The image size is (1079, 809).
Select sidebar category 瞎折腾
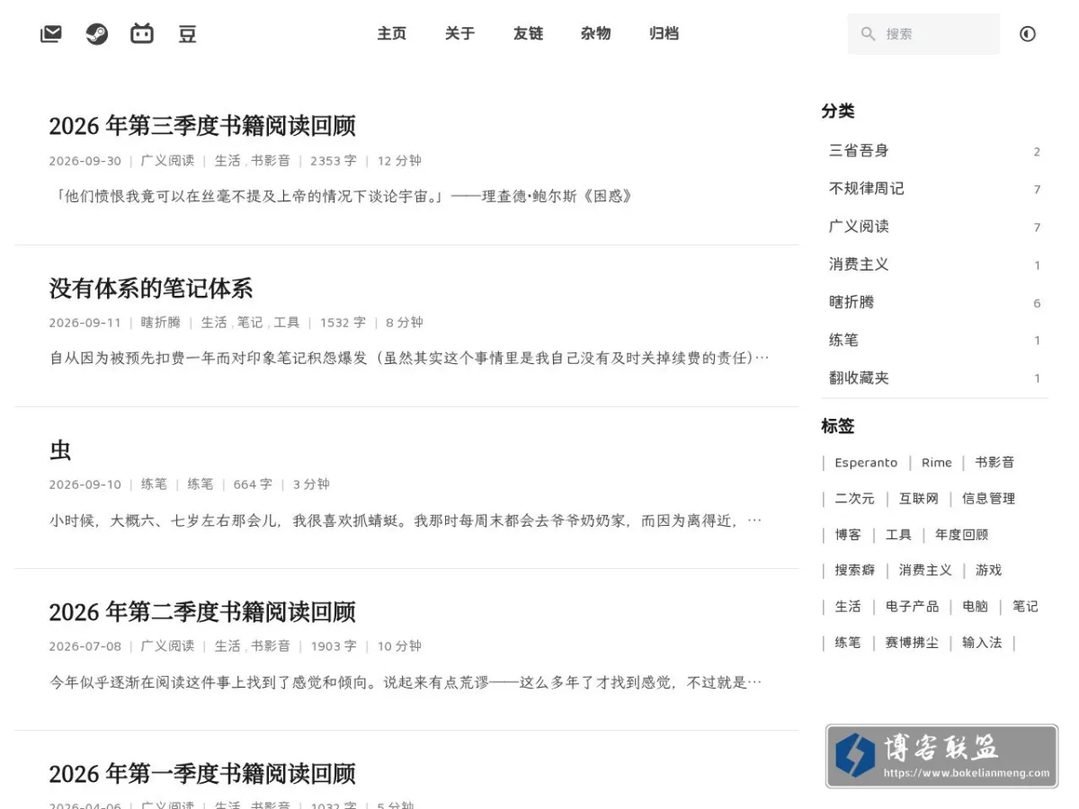[934, 302]
